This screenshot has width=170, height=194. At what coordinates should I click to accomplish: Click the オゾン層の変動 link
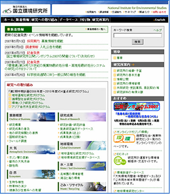(19, 158)
